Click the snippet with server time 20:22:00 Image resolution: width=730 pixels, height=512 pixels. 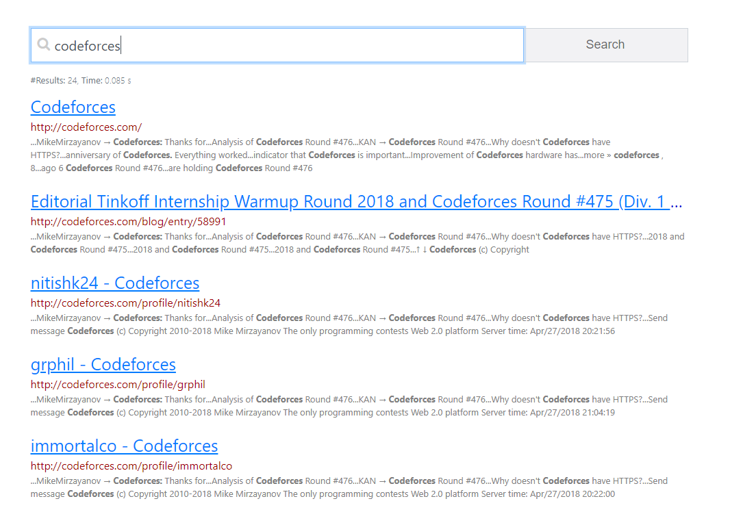(349, 487)
